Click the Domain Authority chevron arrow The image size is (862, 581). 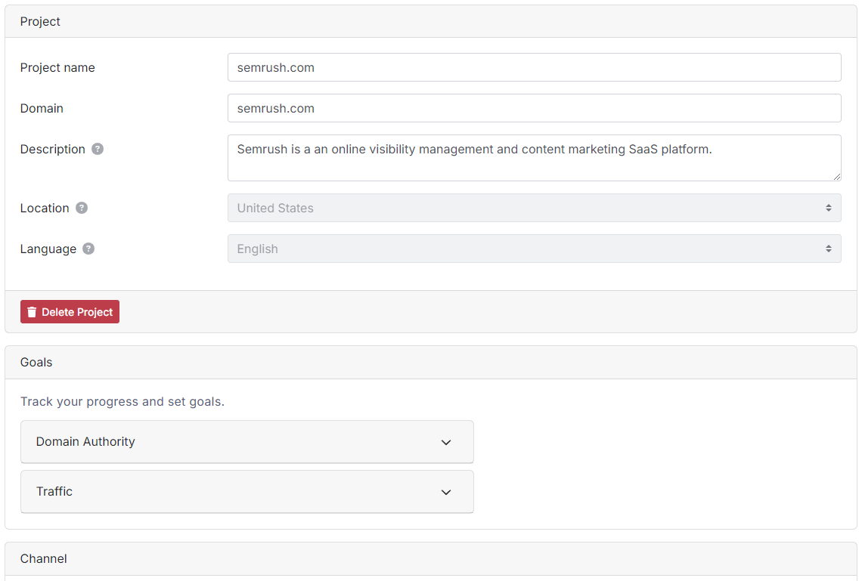coord(446,442)
